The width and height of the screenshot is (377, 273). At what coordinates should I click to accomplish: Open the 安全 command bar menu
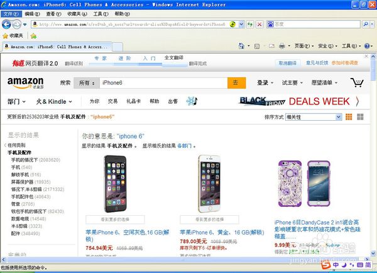(x=327, y=46)
